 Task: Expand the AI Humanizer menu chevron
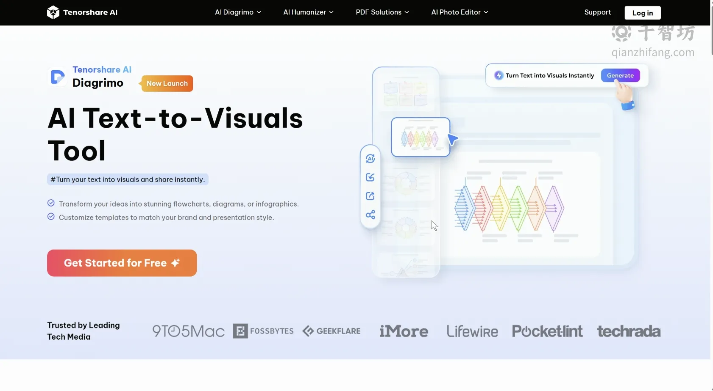click(x=331, y=12)
